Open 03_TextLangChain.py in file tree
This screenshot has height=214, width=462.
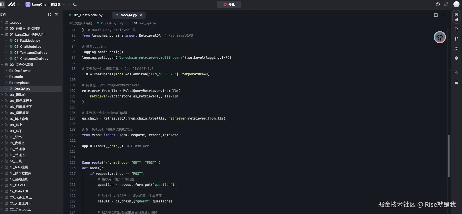tap(31, 52)
